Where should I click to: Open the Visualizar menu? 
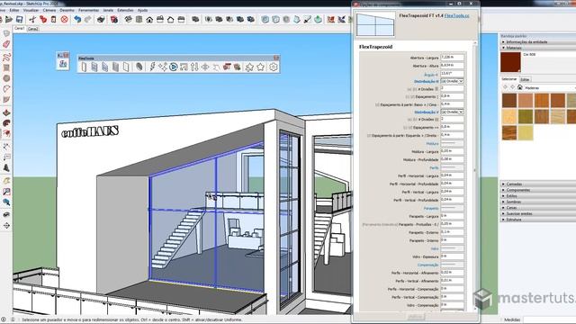[31, 10]
